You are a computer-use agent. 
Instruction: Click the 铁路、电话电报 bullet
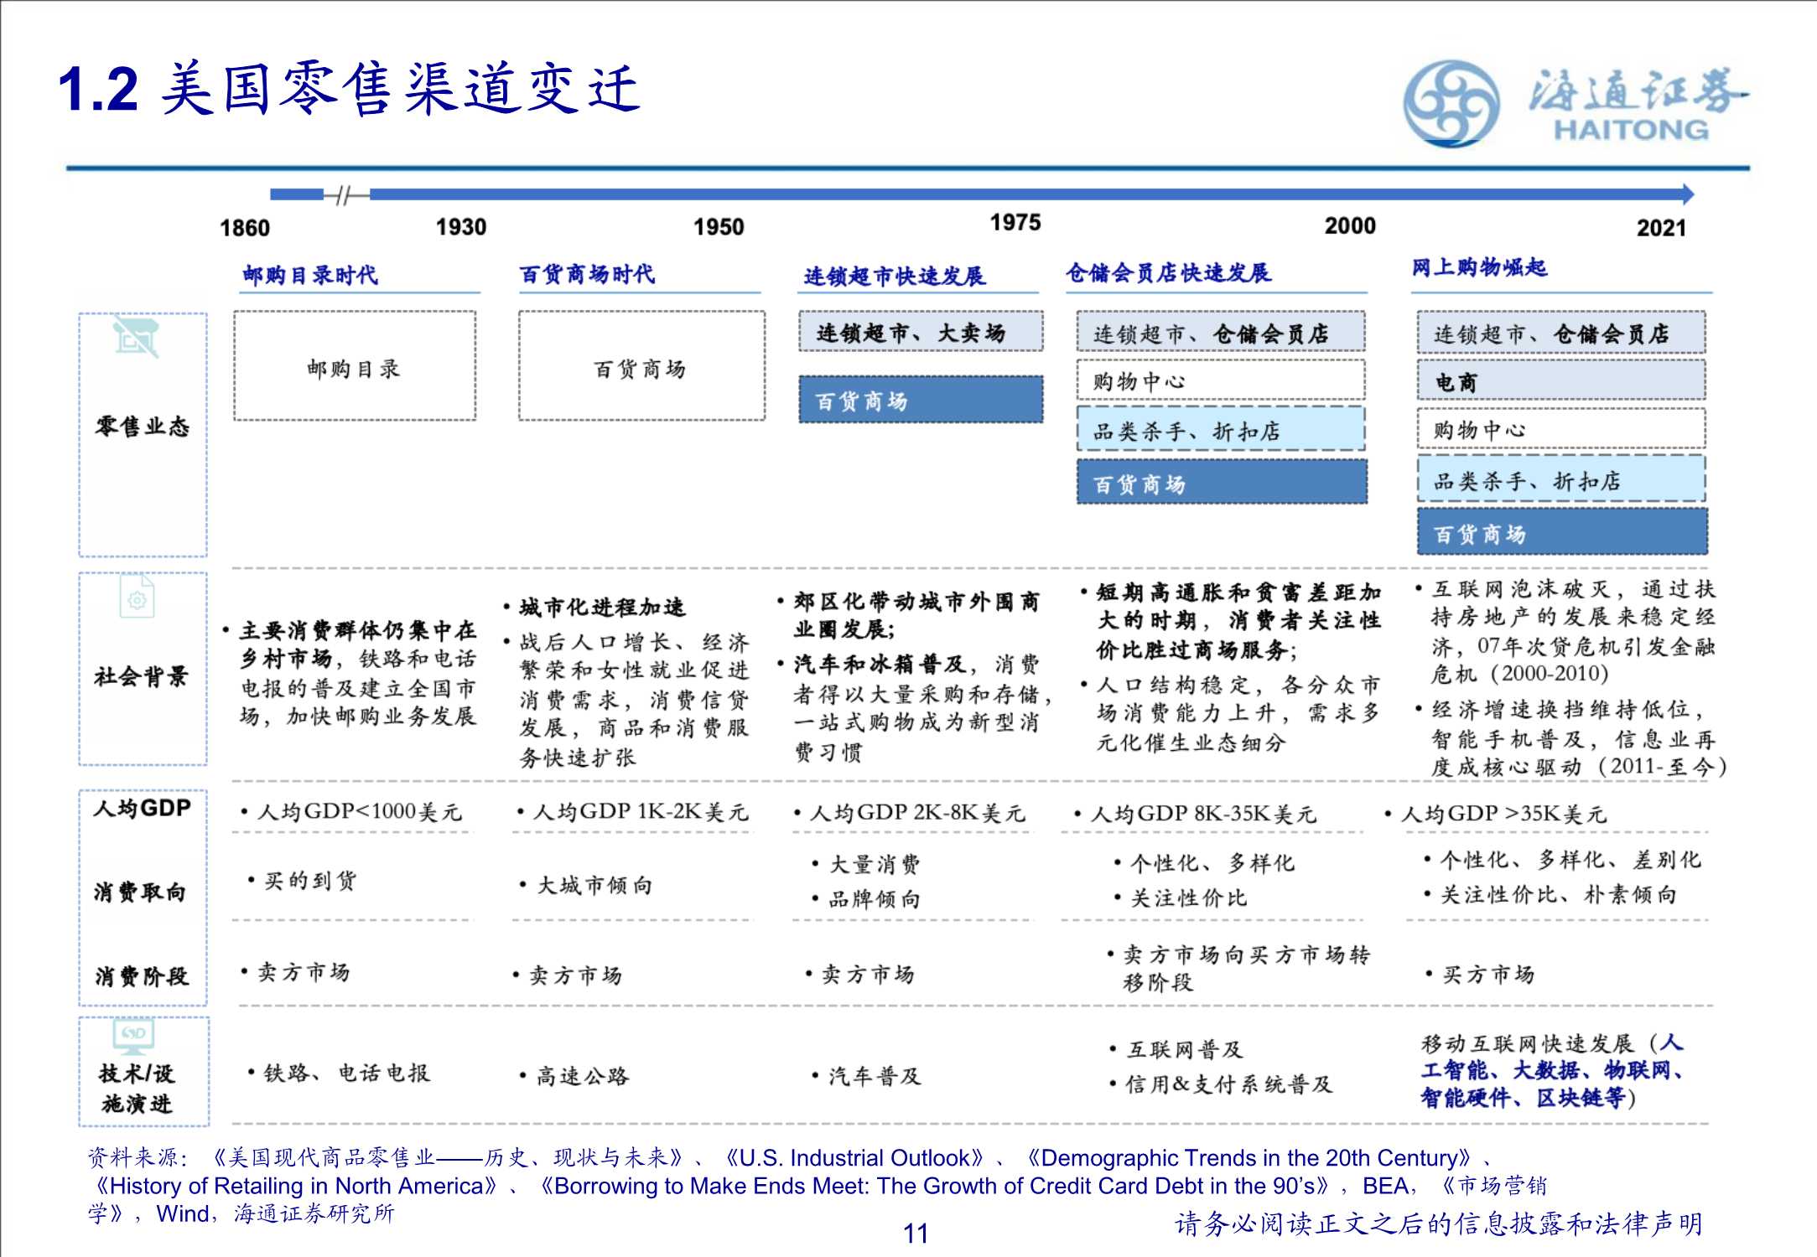[346, 1073]
